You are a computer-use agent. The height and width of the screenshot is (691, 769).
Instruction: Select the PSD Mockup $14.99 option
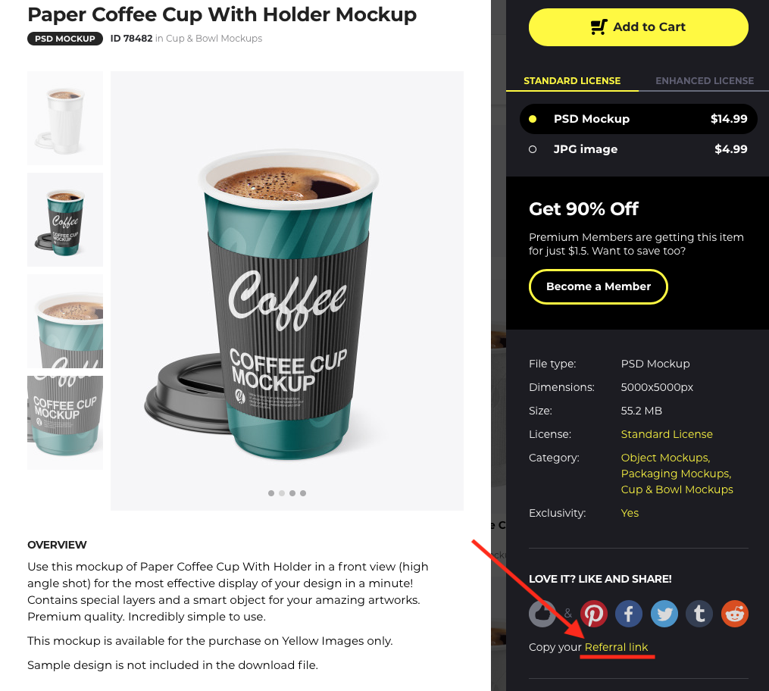[x=638, y=119]
